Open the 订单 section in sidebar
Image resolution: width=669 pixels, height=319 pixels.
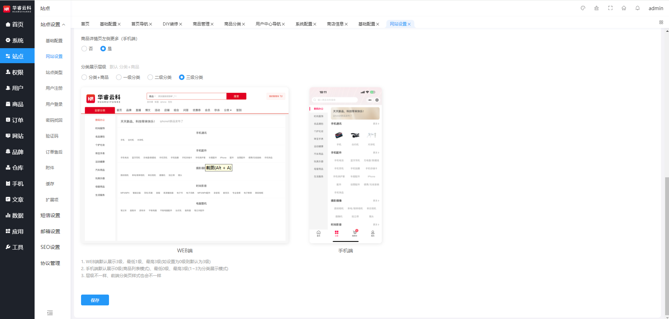click(x=17, y=120)
